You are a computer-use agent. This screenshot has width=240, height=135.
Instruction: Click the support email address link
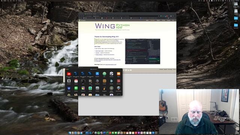[x=111, y=64]
